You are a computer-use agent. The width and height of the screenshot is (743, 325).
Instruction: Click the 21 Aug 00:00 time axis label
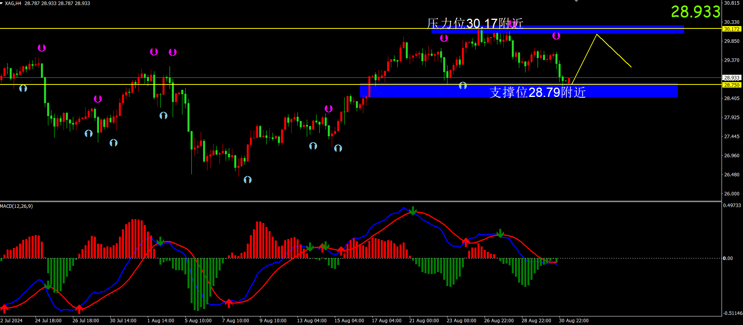coord(424,321)
